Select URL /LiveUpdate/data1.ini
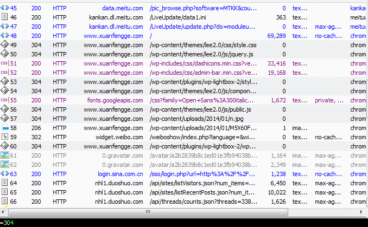The image size is (368, 227). tap(177, 17)
